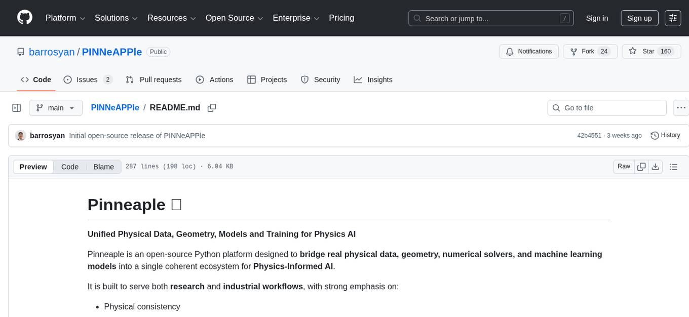Download the raw README file

[x=655, y=167]
